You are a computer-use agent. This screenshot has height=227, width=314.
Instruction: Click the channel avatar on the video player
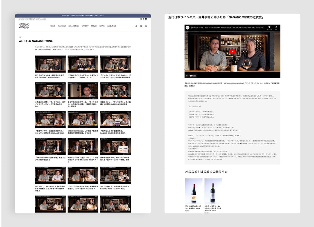click(187, 28)
